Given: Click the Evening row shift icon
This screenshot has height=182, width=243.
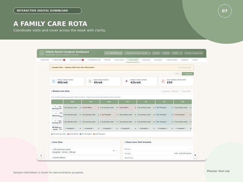Looking at the screenshot, I should tap(55, 121).
